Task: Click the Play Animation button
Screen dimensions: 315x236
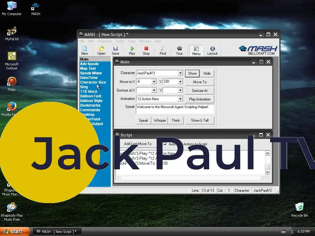Action: click(200, 99)
